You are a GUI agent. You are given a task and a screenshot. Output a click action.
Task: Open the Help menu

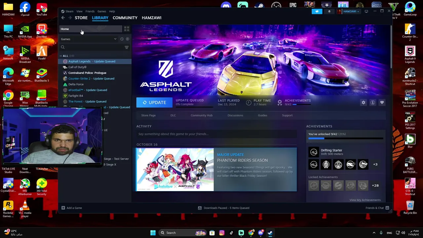tap(112, 11)
